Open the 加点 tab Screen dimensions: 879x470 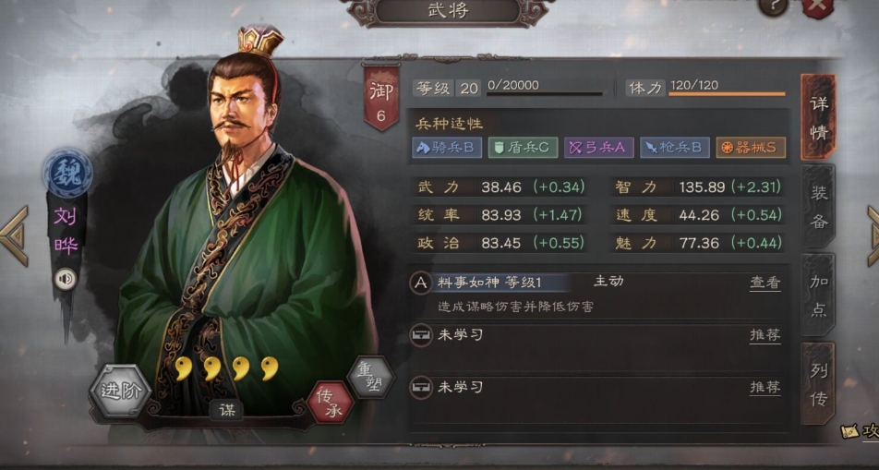click(x=818, y=295)
